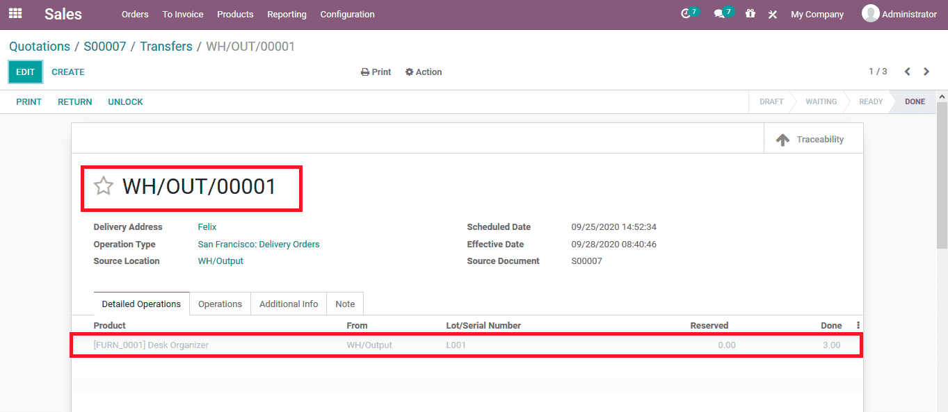Sort by From column header
Viewport: 948px width, 412px height.
click(x=357, y=326)
